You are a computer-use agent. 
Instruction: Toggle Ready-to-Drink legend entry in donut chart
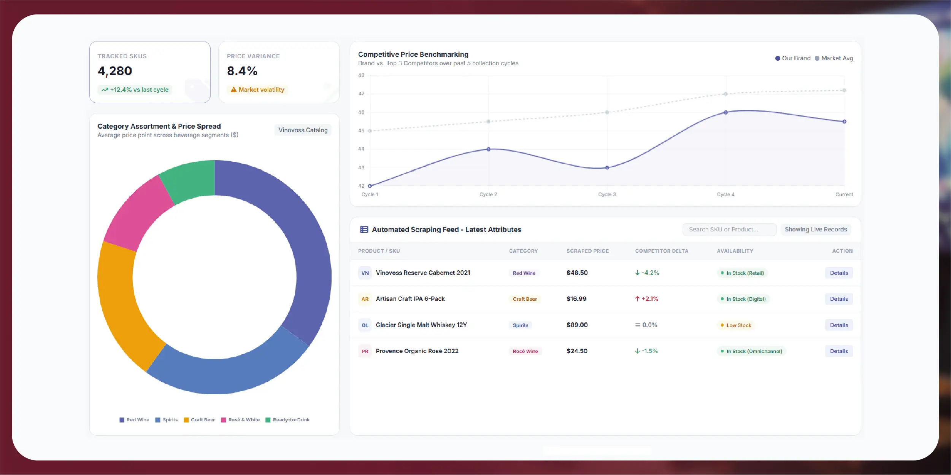pyautogui.click(x=287, y=420)
